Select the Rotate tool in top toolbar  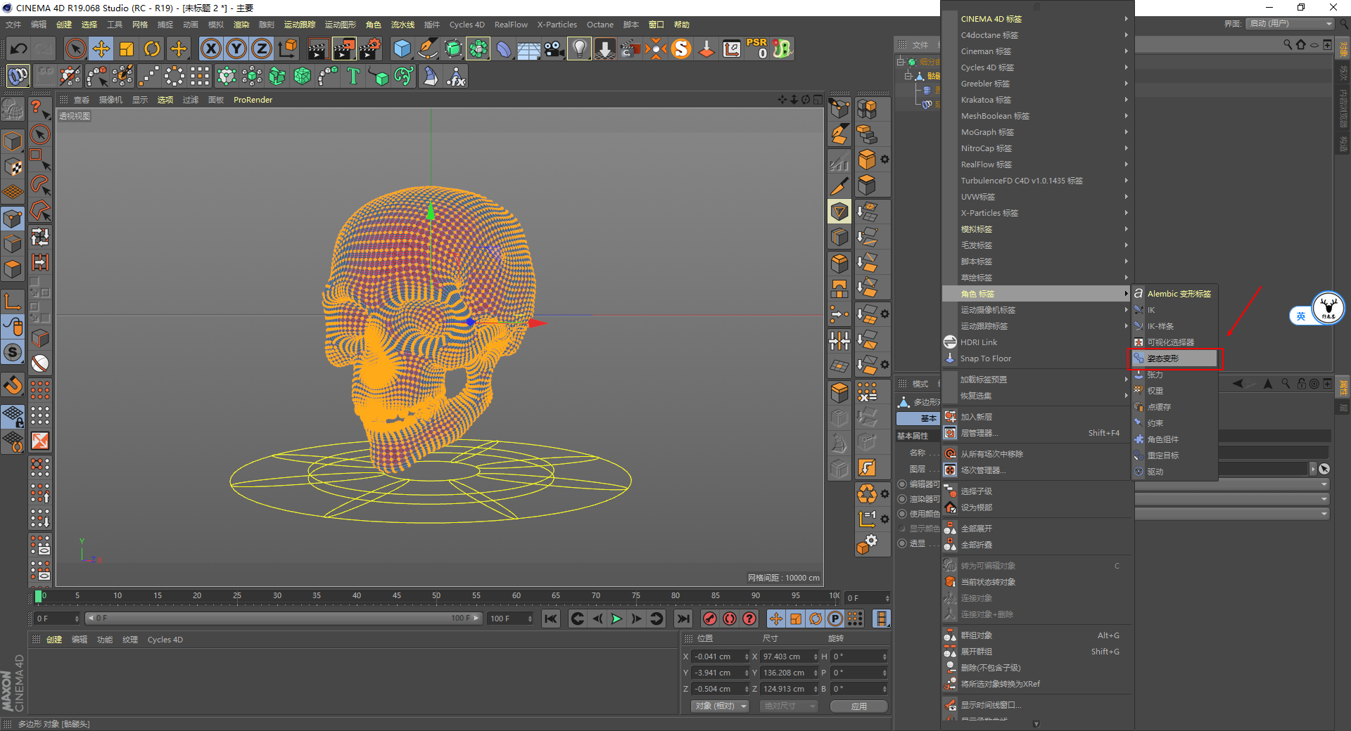click(152, 48)
